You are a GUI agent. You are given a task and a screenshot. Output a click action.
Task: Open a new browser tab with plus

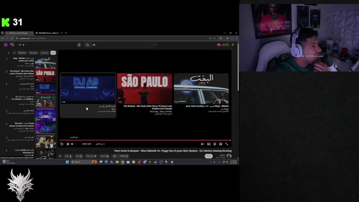(x=66, y=33)
